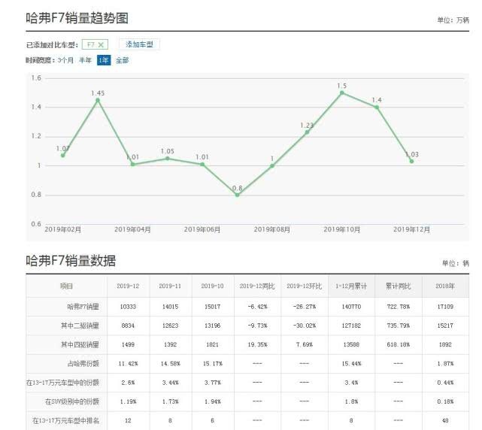Select the 3个月 time range

65,60
